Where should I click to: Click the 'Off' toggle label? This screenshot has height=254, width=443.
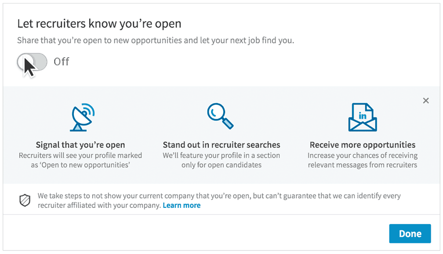pos(62,62)
